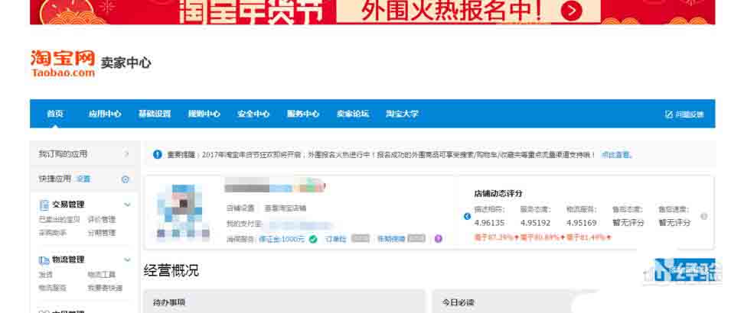Image resolution: width=731 pixels, height=313 pixels.
Task: Click the 物流管理 truck icon
Action: tap(44, 260)
